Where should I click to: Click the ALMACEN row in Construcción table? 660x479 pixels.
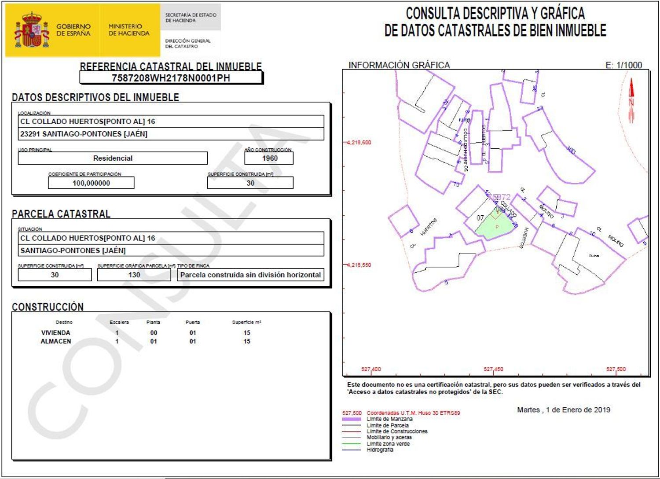click(145, 341)
